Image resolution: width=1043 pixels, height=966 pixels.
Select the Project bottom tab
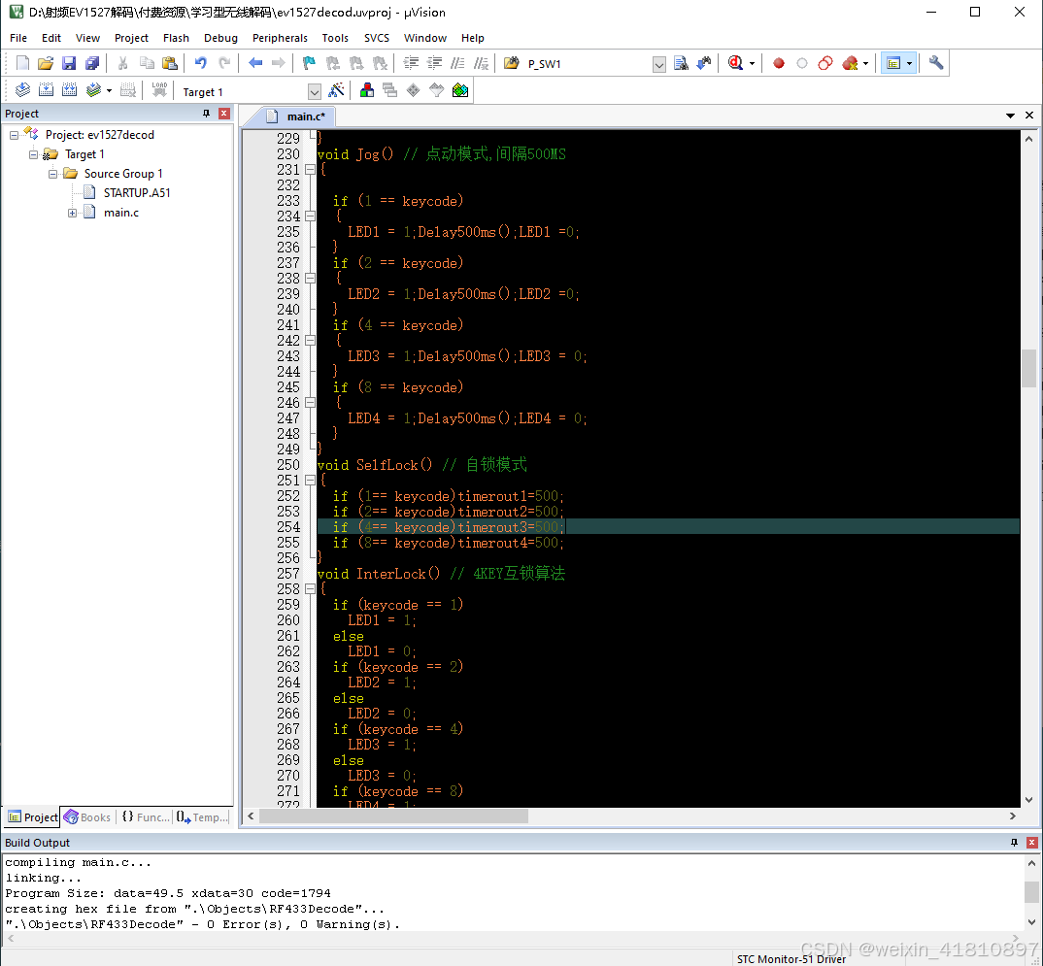tap(31, 817)
